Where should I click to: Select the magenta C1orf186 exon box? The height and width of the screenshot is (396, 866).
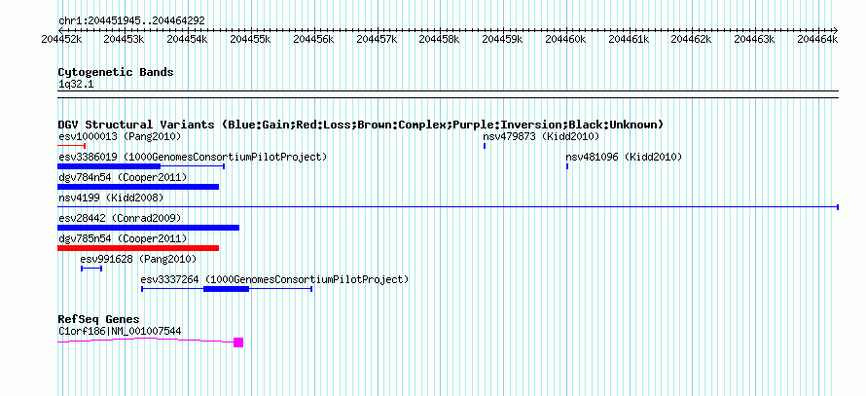click(x=238, y=342)
